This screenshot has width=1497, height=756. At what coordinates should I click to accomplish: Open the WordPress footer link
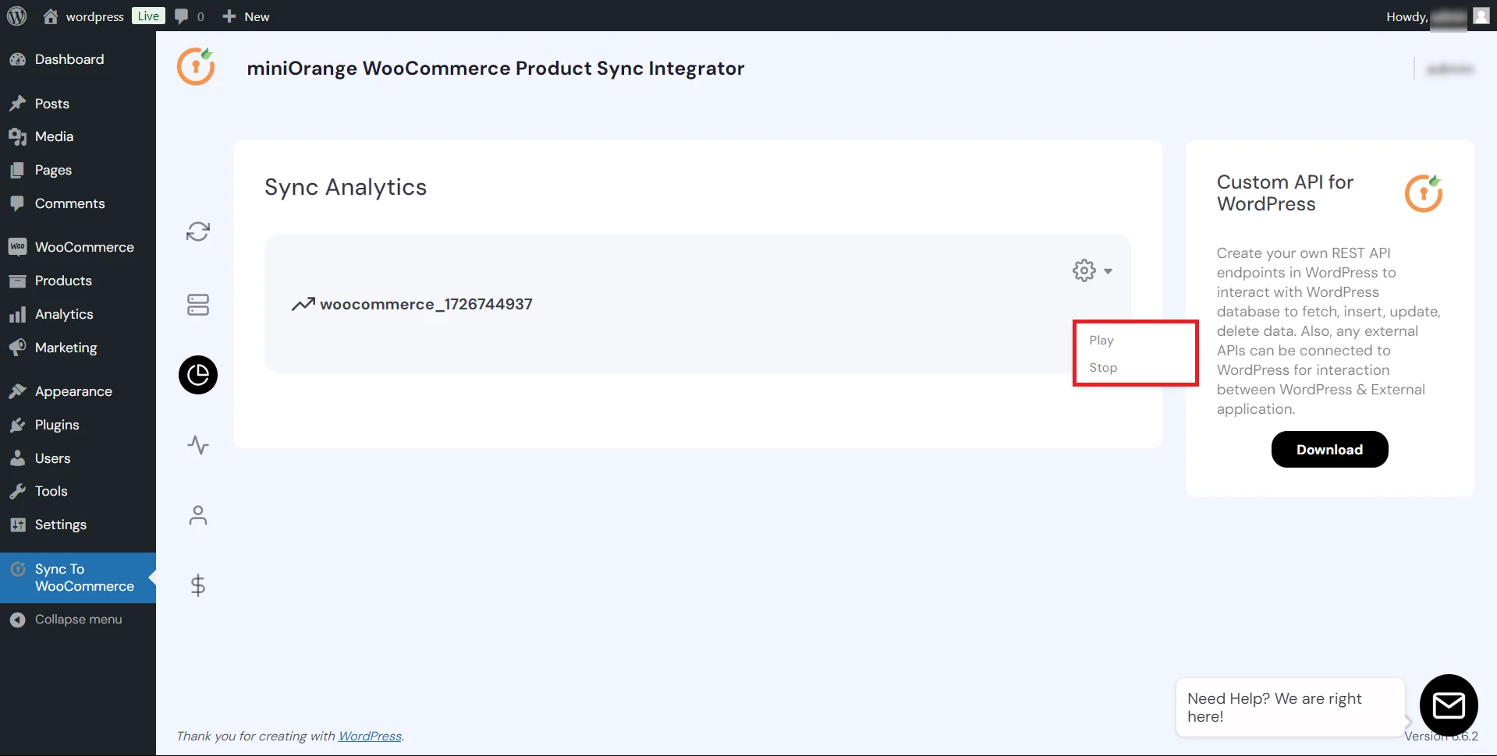click(x=370, y=736)
